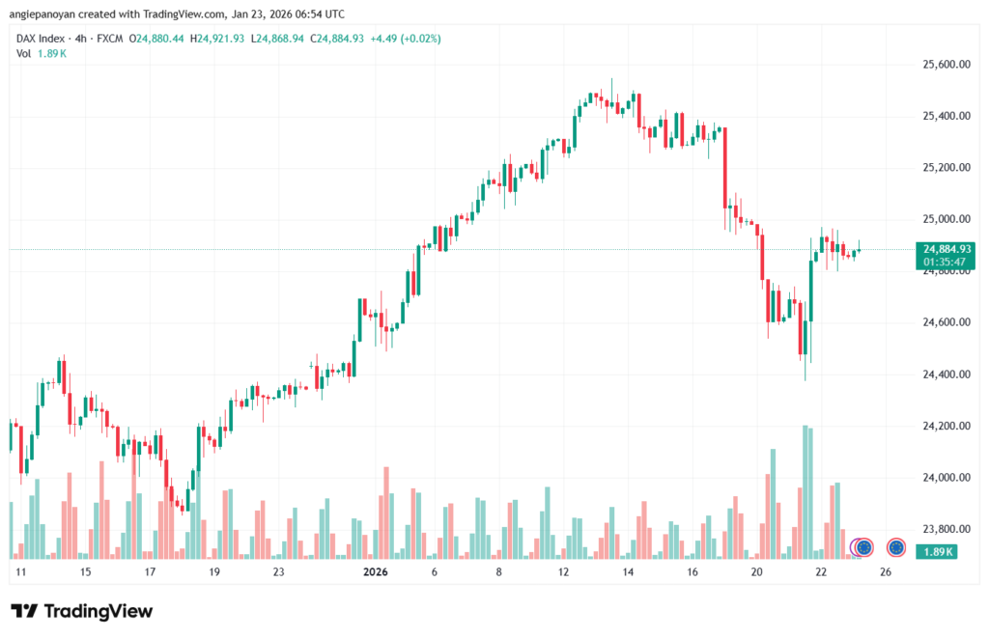Click date 26 on the time axis

[x=886, y=572]
